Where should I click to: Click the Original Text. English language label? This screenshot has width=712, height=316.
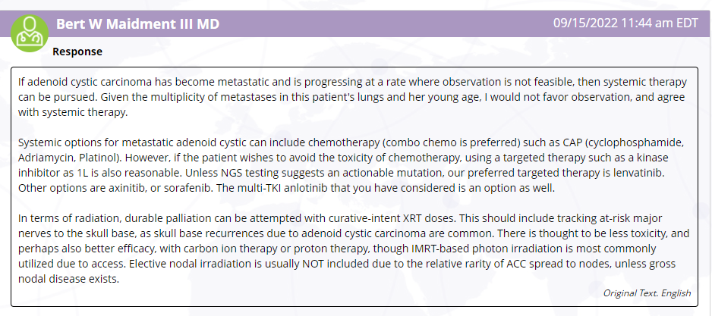647,293
